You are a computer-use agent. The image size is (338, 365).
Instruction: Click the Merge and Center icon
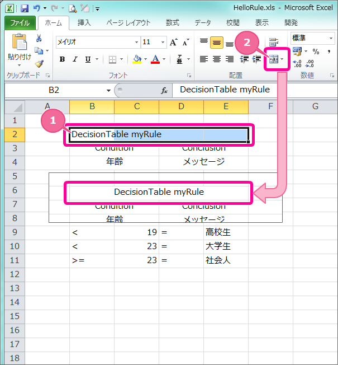point(274,59)
